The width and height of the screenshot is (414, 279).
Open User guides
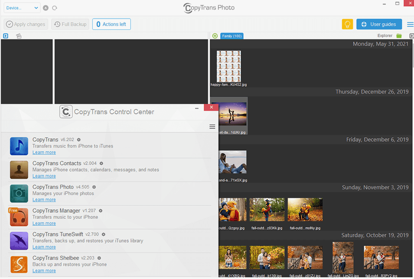[379, 24]
